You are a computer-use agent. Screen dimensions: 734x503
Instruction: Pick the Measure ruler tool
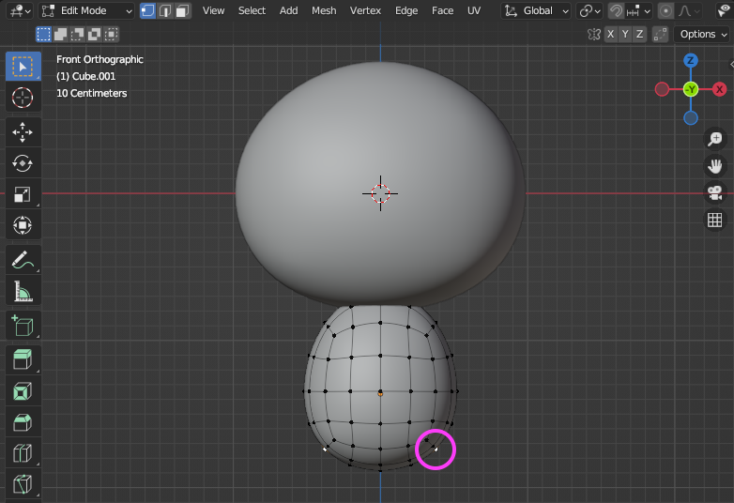tap(23, 292)
